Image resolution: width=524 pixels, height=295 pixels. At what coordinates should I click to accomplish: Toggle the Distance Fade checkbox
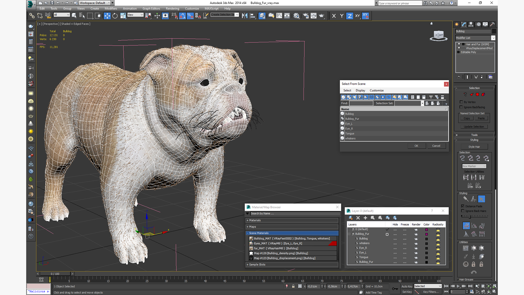[463, 206]
